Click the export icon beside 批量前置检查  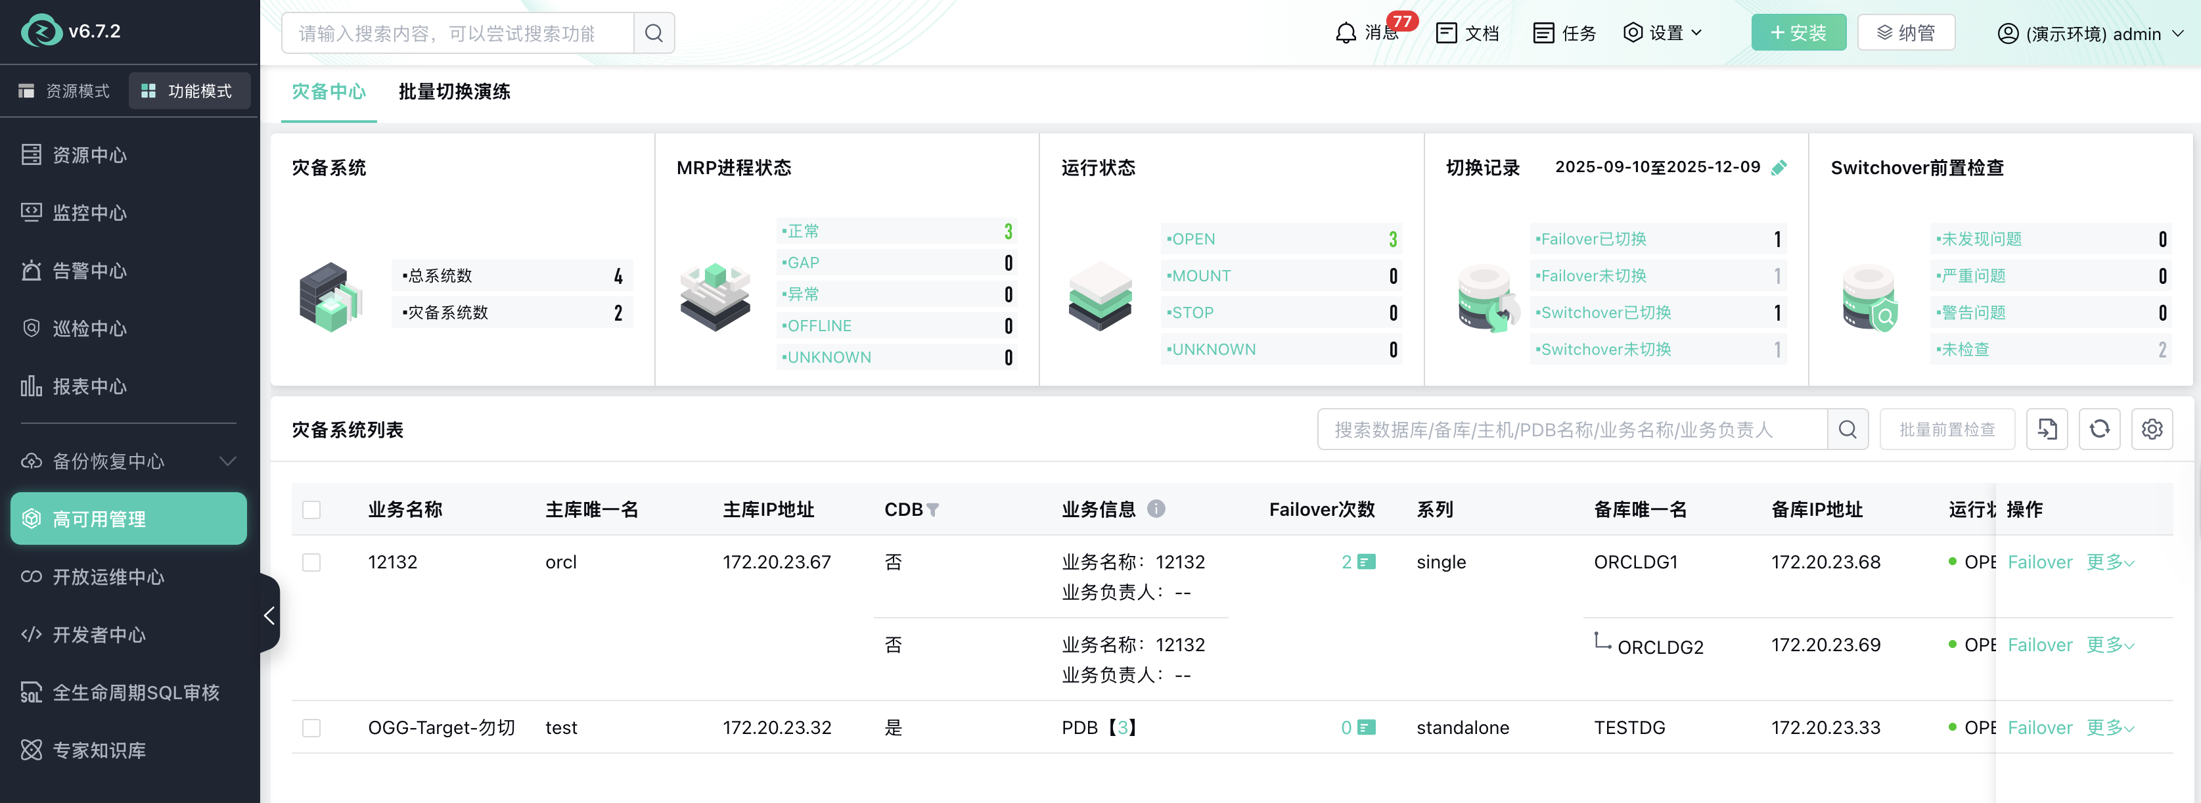pos(2047,429)
